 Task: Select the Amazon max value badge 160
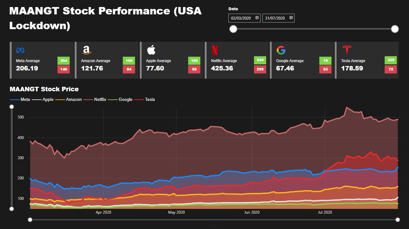[129, 60]
